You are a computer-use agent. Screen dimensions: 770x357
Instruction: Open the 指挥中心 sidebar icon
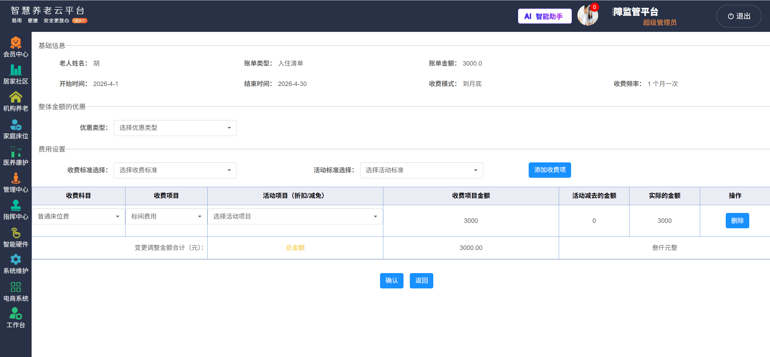click(x=16, y=205)
